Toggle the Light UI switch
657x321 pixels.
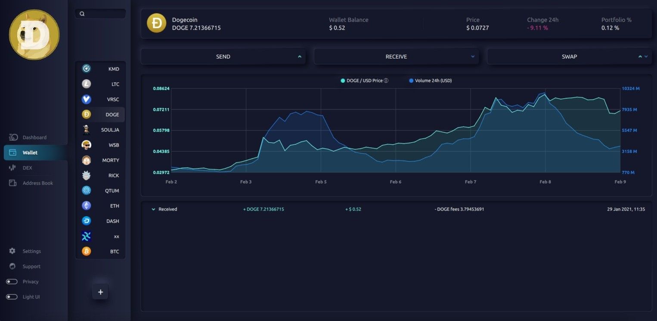point(12,297)
